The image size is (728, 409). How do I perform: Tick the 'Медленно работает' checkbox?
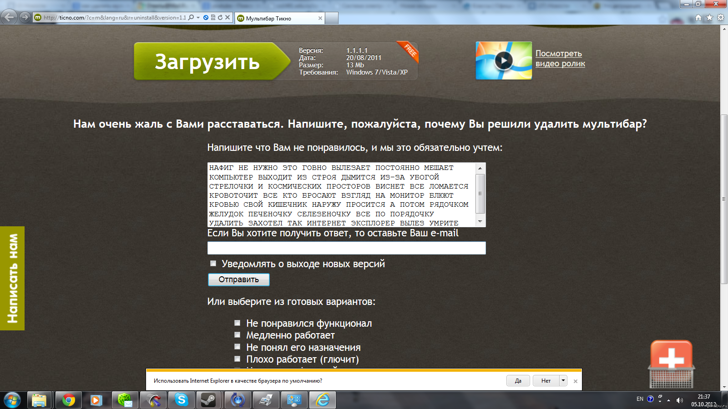pos(237,335)
